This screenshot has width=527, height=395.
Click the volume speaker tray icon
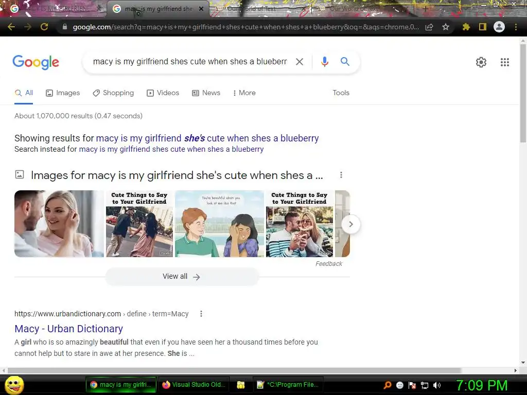437,385
